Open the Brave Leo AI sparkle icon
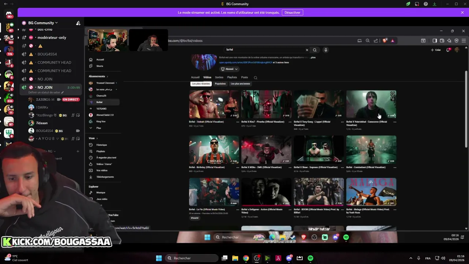The height and width of the screenshot is (264, 469). click(449, 41)
